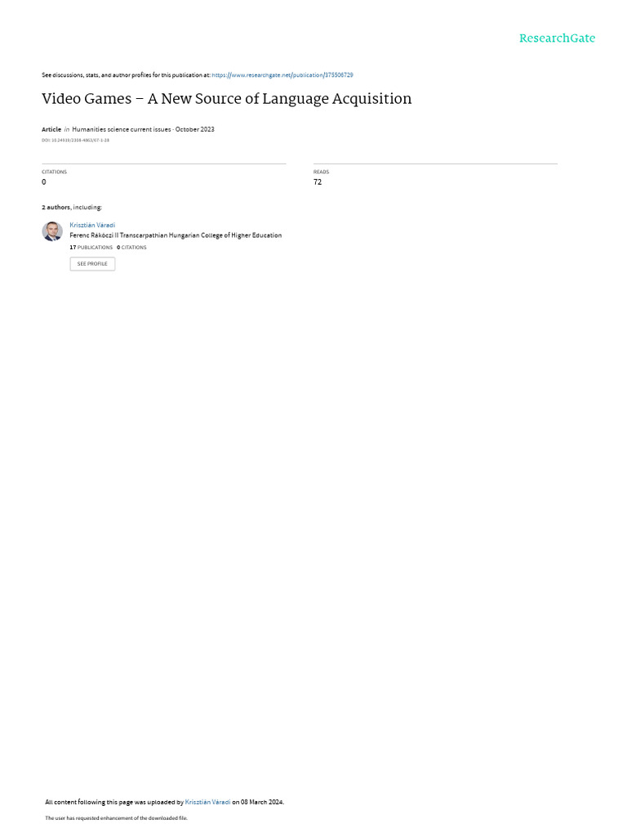627x837 pixels.
Task: Open the author's round profile photo
Action: point(52,231)
